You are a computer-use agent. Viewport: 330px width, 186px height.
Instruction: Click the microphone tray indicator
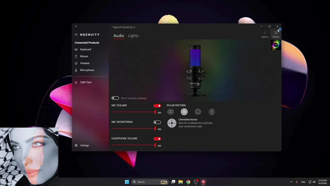coord(297,182)
